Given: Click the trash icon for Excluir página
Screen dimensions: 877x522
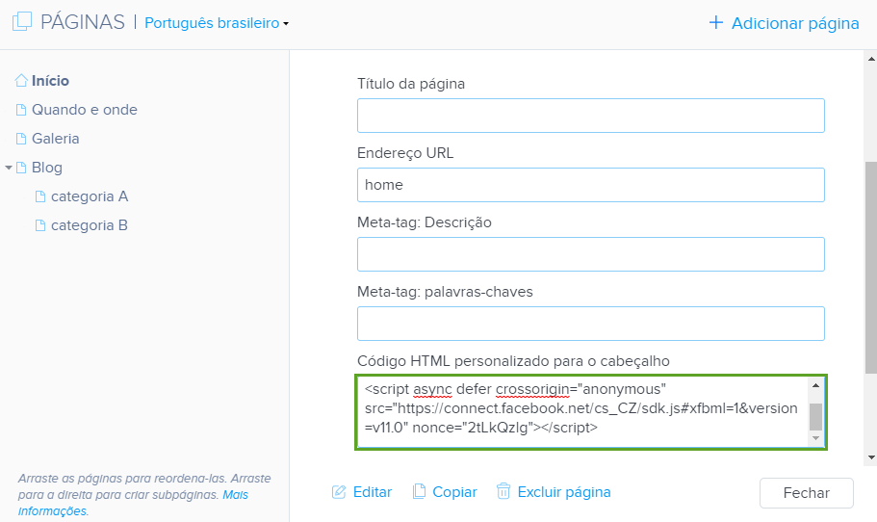Looking at the screenshot, I should (x=503, y=491).
